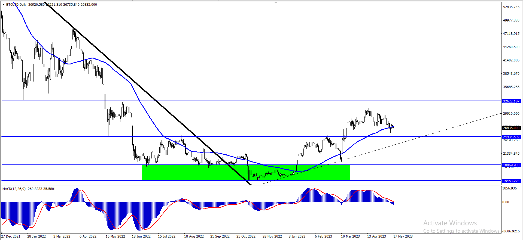Click the 52835.745 value on price scale
The width and height of the screenshot is (523, 240).
pos(511,7)
